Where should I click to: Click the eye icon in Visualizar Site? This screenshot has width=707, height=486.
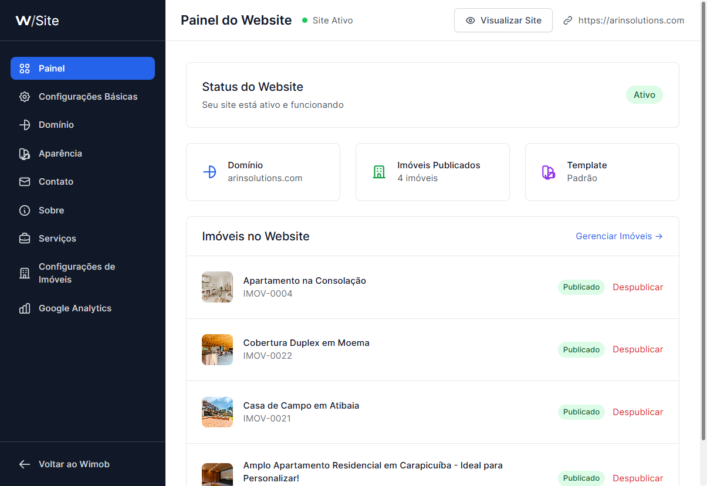tap(470, 21)
